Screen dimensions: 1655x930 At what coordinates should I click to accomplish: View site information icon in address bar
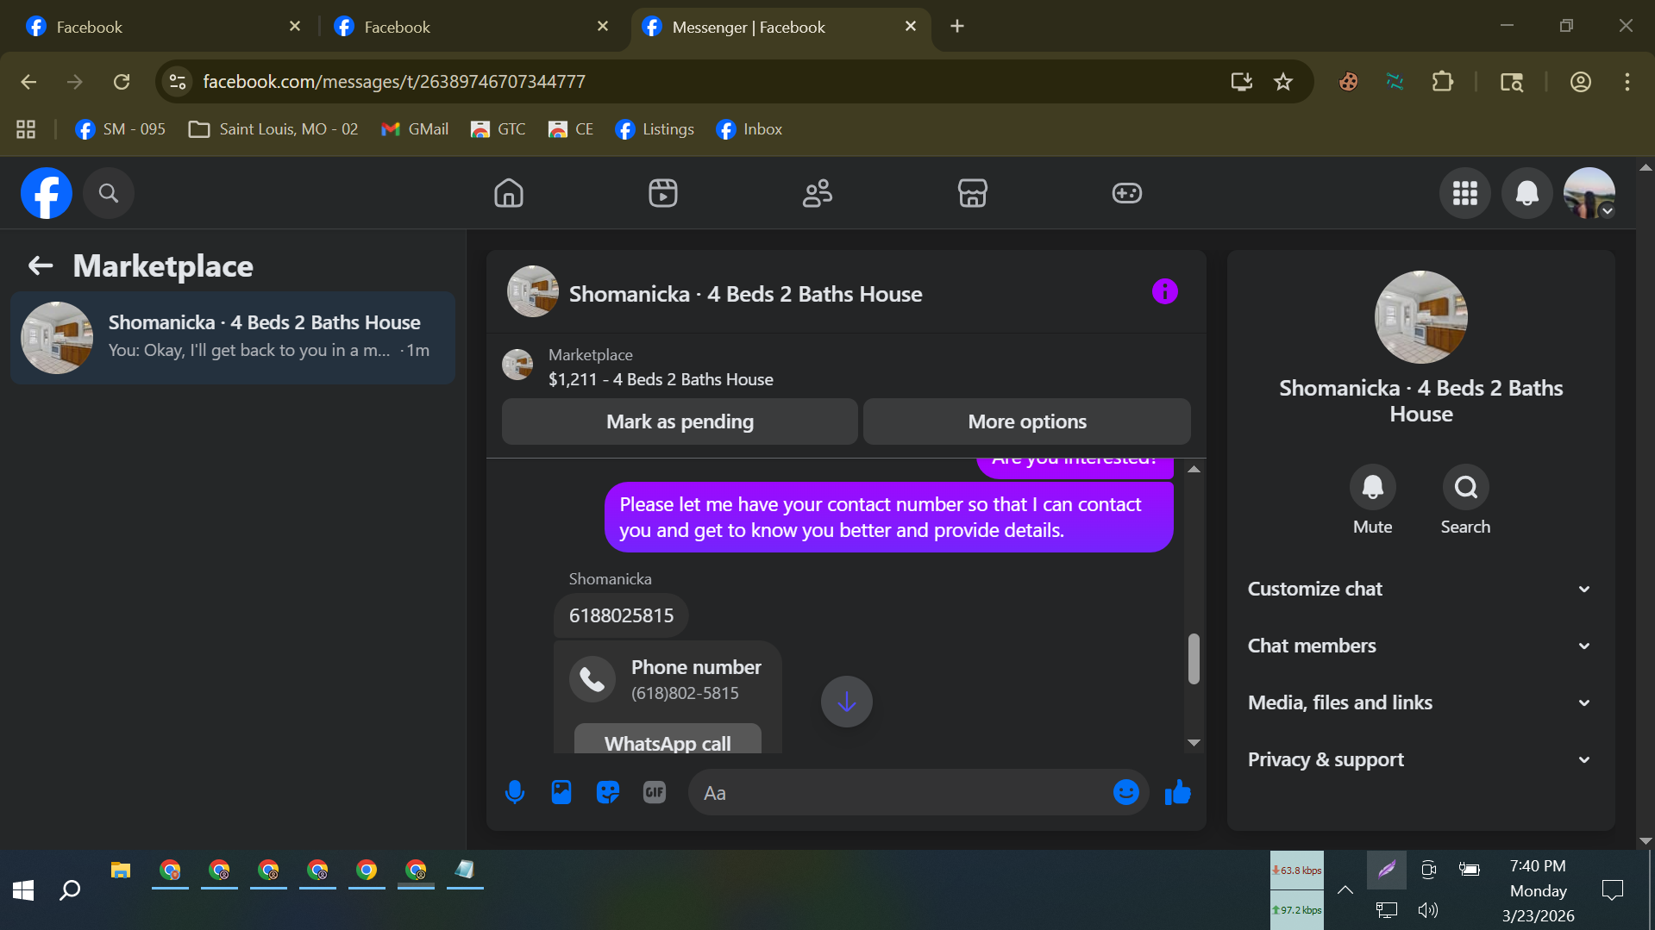coord(178,82)
